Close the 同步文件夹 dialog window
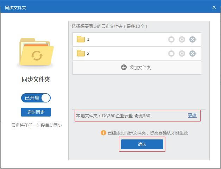 coord(214,7)
